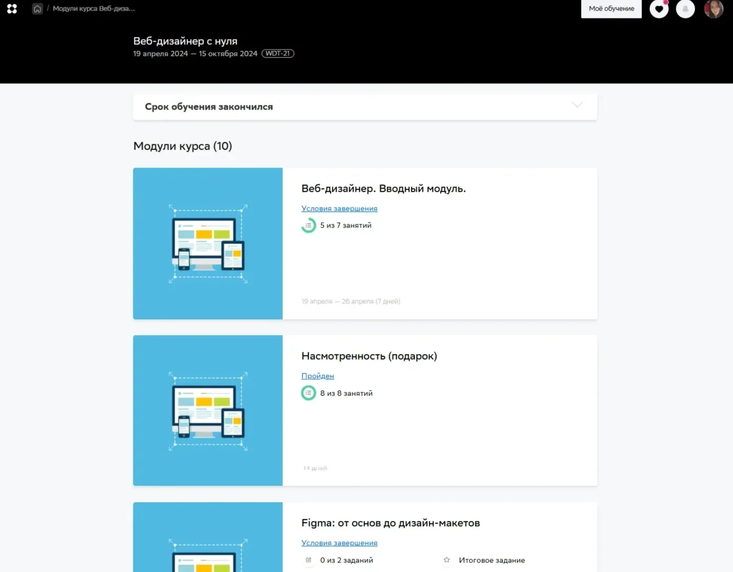The width and height of the screenshot is (733, 572).
Task: Click the lessons progress icon for 8 из 8 занятий
Action: tap(309, 393)
